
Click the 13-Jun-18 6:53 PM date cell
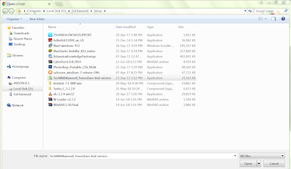[x=129, y=62]
